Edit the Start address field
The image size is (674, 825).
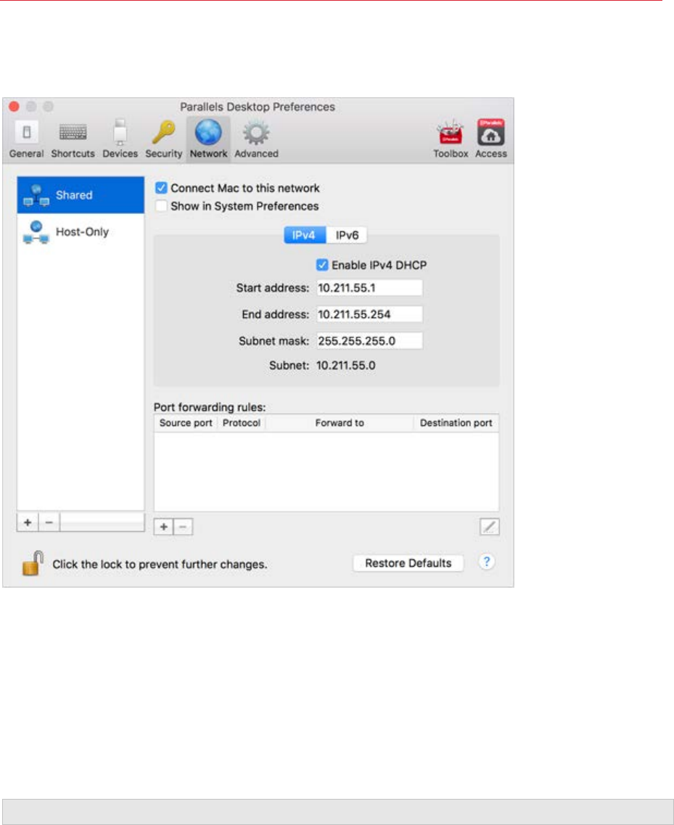tap(369, 288)
